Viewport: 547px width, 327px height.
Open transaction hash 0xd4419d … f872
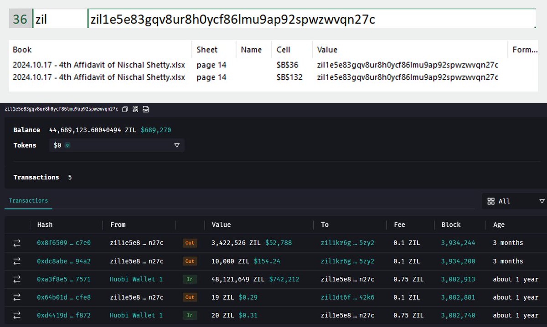(x=64, y=315)
